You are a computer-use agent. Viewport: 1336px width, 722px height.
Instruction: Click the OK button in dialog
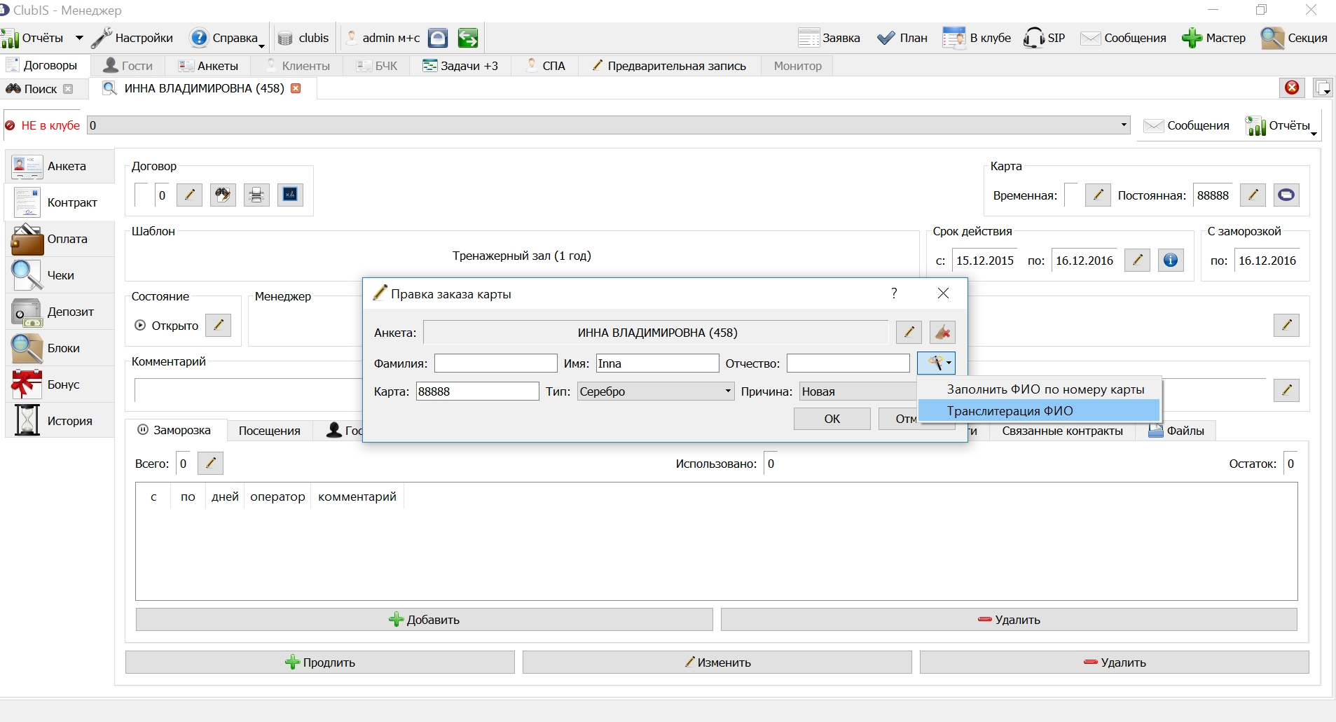click(832, 419)
